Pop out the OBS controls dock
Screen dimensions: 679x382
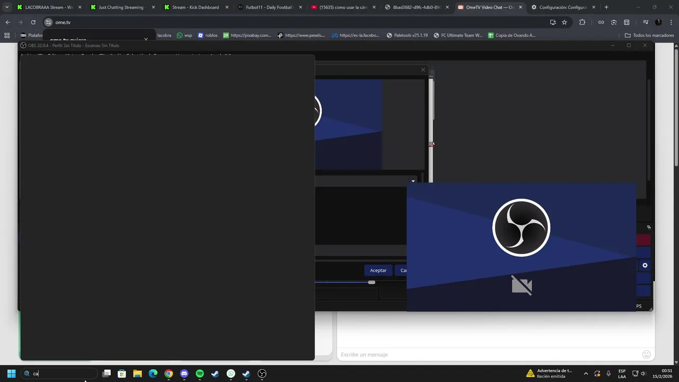tap(648, 227)
